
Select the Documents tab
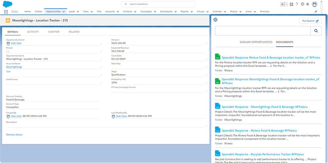(285, 42)
